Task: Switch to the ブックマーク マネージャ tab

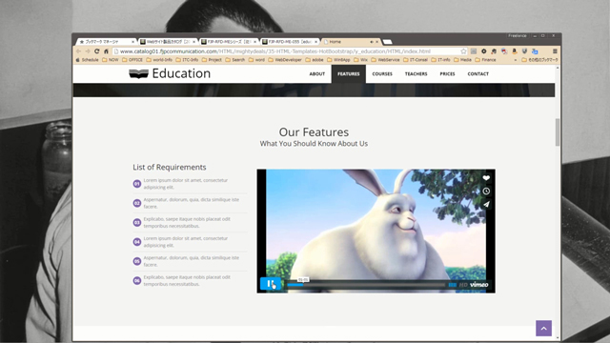Action: click(x=105, y=42)
